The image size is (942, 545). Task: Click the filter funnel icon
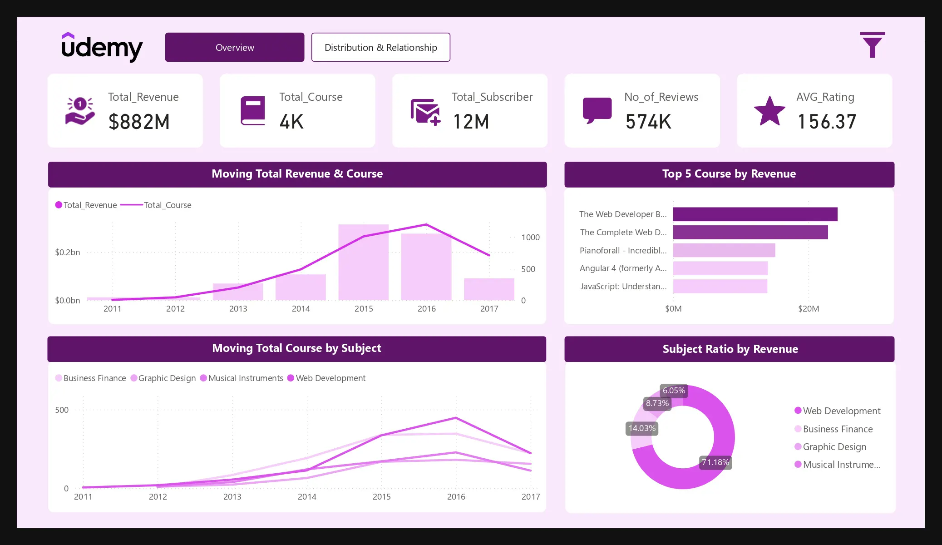[x=872, y=45]
